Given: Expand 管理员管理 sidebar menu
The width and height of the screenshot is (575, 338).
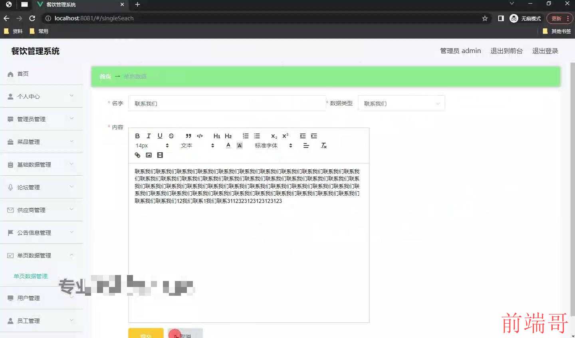Looking at the screenshot, I should (42, 119).
